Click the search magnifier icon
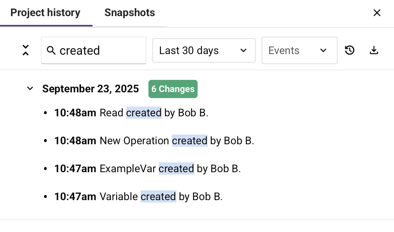The height and width of the screenshot is (232, 394). pos(51,50)
